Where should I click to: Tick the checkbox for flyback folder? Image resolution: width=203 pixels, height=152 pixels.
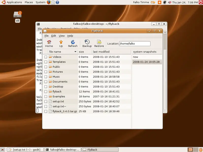46,91
